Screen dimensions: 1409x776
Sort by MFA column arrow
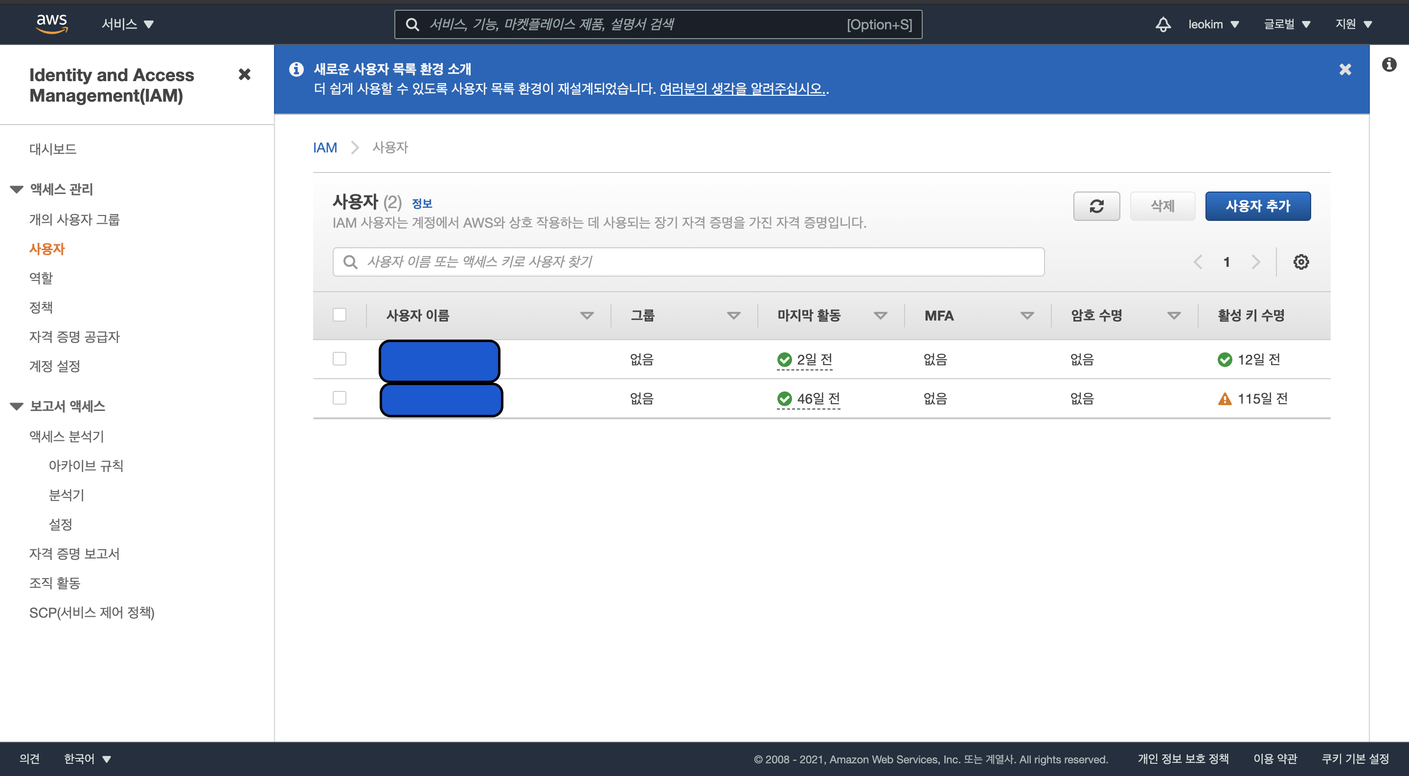point(1027,315)
